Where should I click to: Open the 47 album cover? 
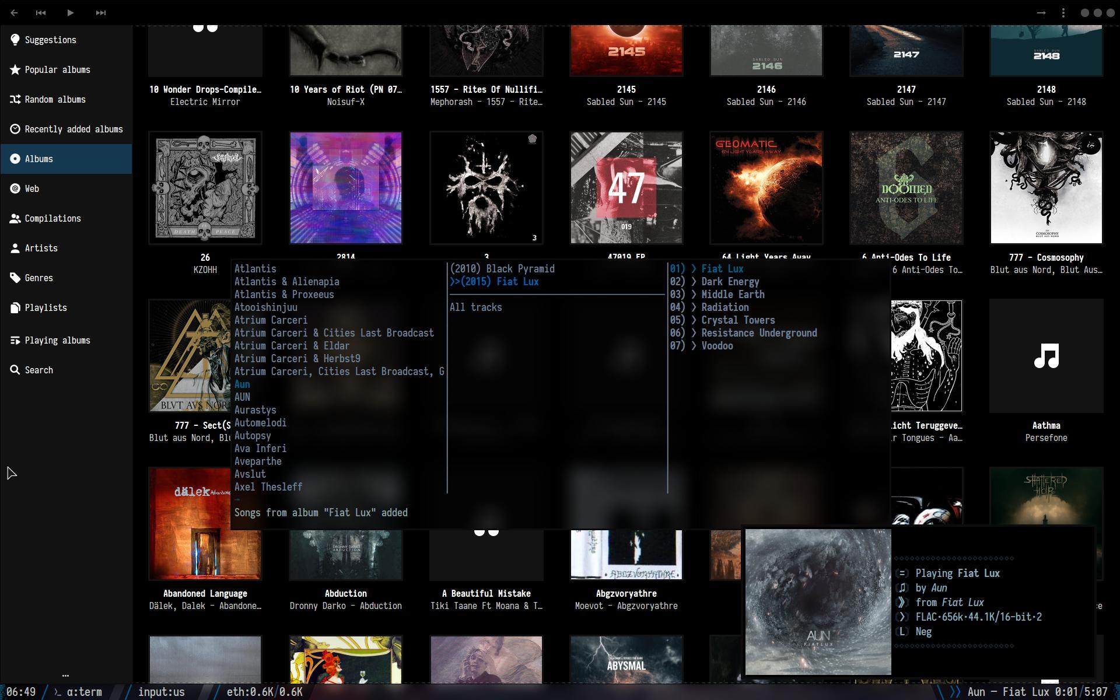point(626,188)
